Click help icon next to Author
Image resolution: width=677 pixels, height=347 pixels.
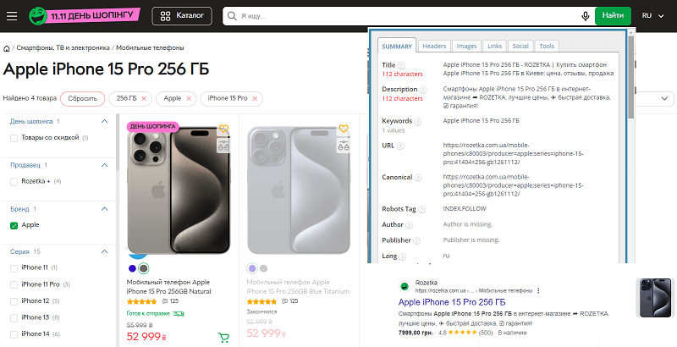[410, 225]
